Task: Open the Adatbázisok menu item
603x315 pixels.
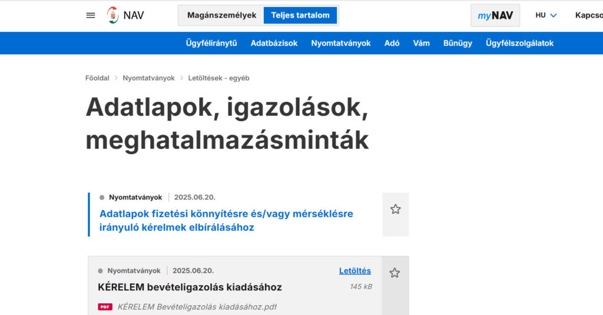Action: coord(274,43)
